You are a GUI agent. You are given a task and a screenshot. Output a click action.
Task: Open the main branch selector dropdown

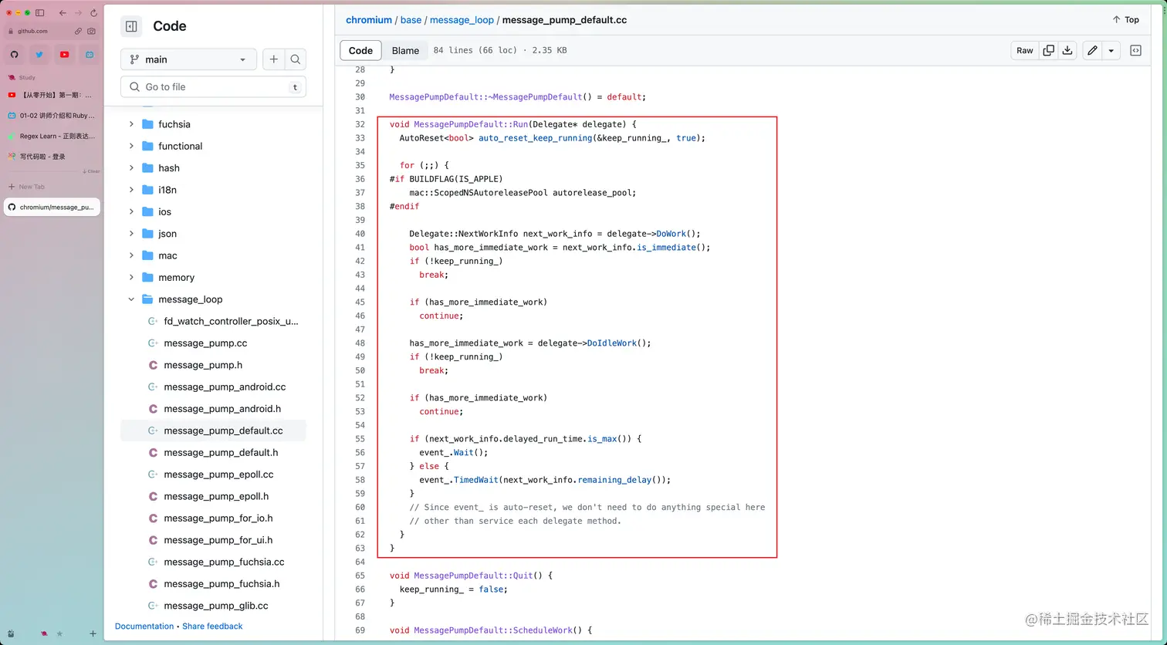[188, 59]
